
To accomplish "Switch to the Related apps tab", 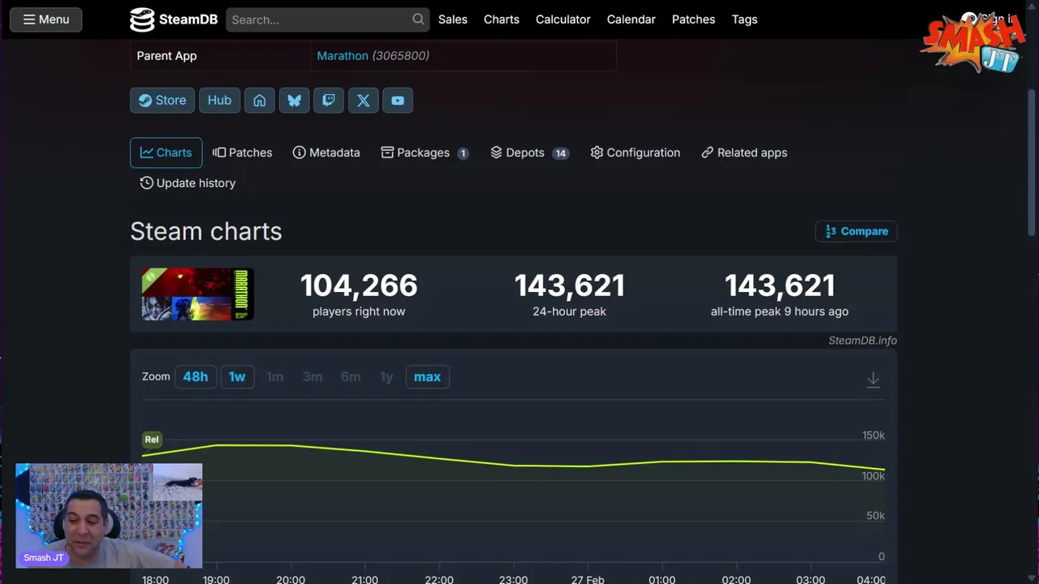I will coord(744,152).
